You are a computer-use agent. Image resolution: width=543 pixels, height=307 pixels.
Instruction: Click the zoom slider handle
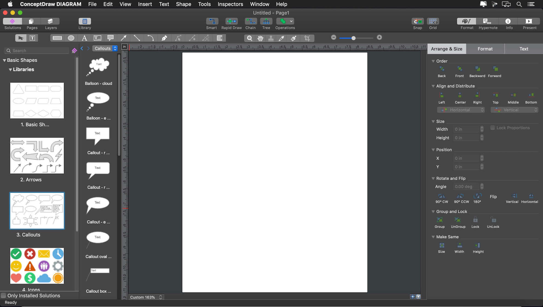coord(353,38)
